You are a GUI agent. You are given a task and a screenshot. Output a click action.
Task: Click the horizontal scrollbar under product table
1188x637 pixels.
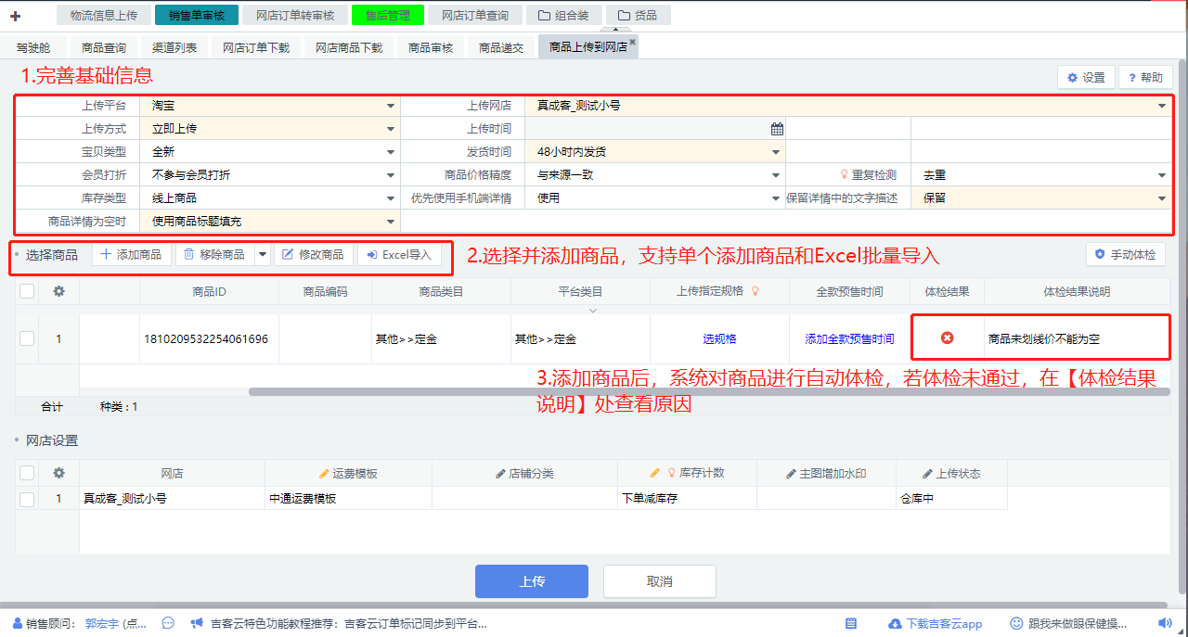click(650, 391)
